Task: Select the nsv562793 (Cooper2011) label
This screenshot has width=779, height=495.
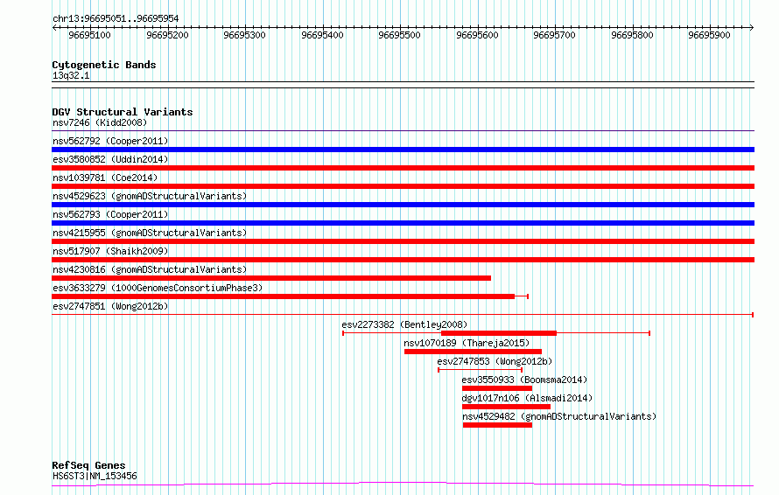Action: click(110, 214)
